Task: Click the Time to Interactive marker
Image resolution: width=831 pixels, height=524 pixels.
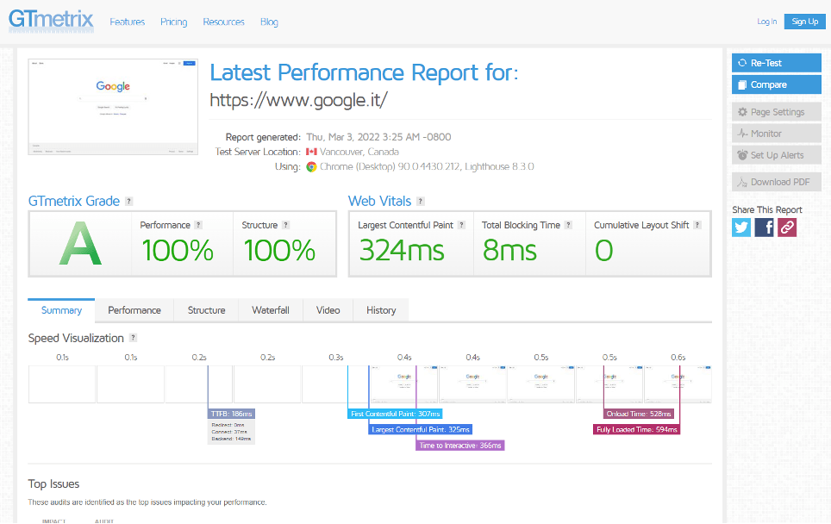Action: tap(460, 446)
